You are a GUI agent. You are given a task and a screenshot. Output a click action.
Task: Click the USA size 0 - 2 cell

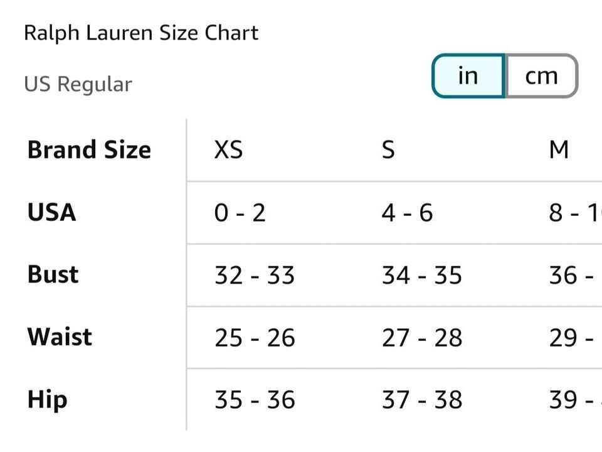(x=240, y=213)
